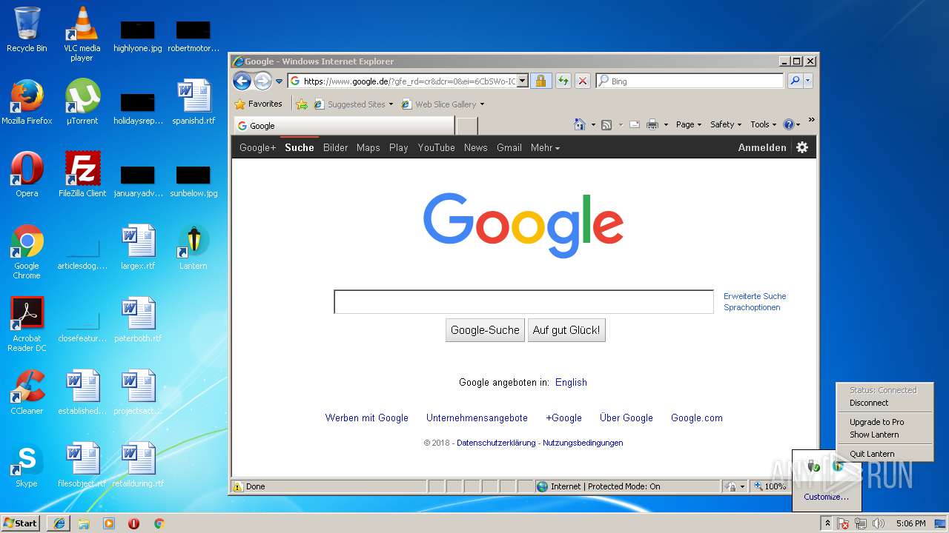
Task: Open the Page menu
Action: 689,124
